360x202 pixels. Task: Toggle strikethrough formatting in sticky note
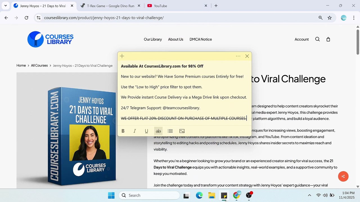(x=158, y=131)
